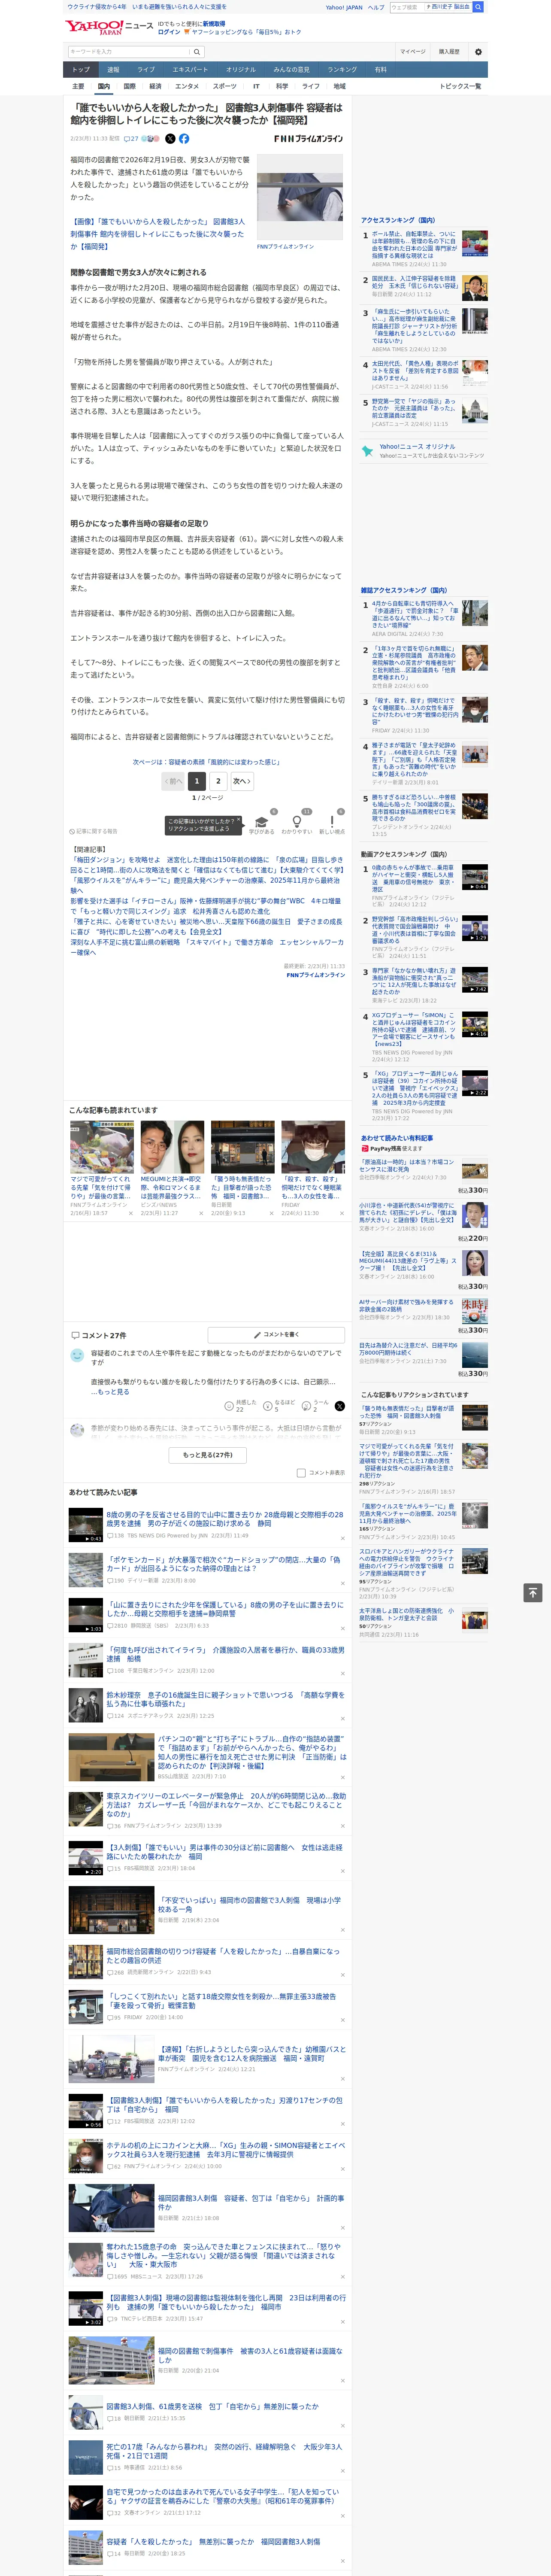Select スポーツ category tab
551x2576 pixels.
225,86
